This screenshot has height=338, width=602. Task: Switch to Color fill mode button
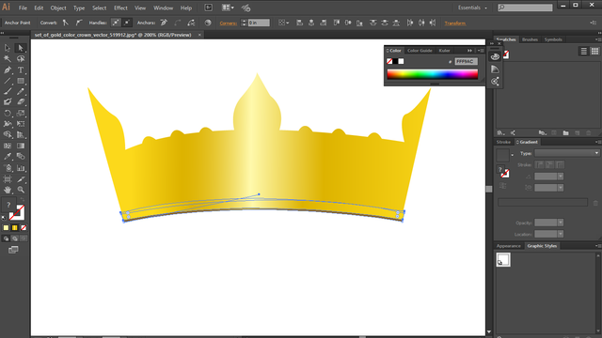(6, 227)
